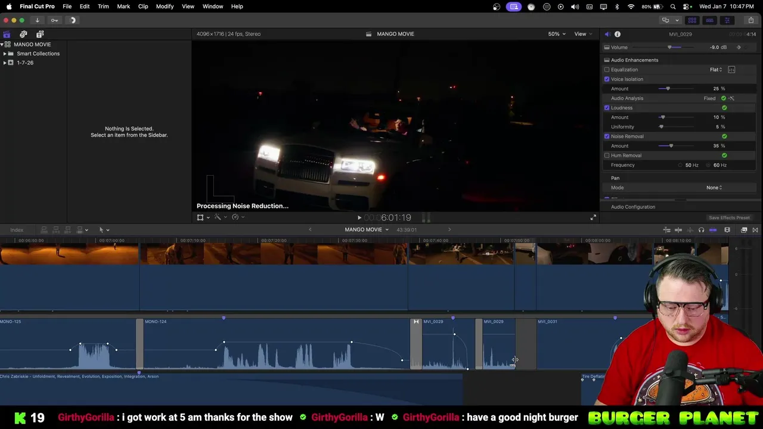This screenshot has height=429, width=763.
Task: Enable the Equalization checkbox
Action: point(607,70)
